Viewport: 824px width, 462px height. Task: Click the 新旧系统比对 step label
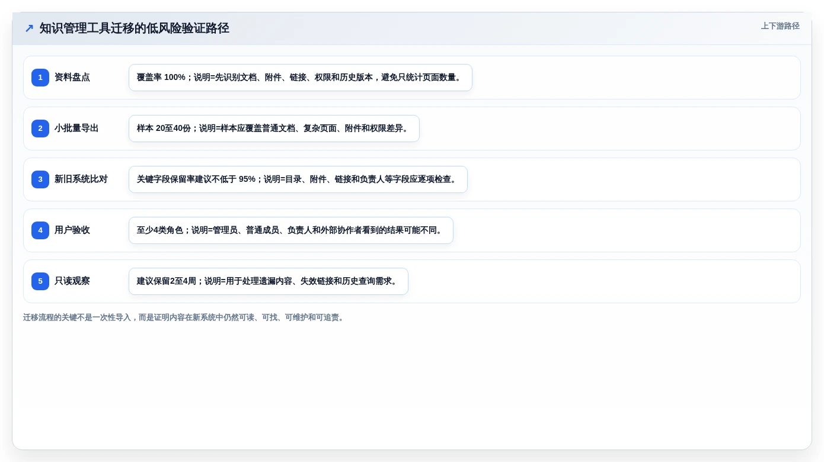tap(81, 179)
